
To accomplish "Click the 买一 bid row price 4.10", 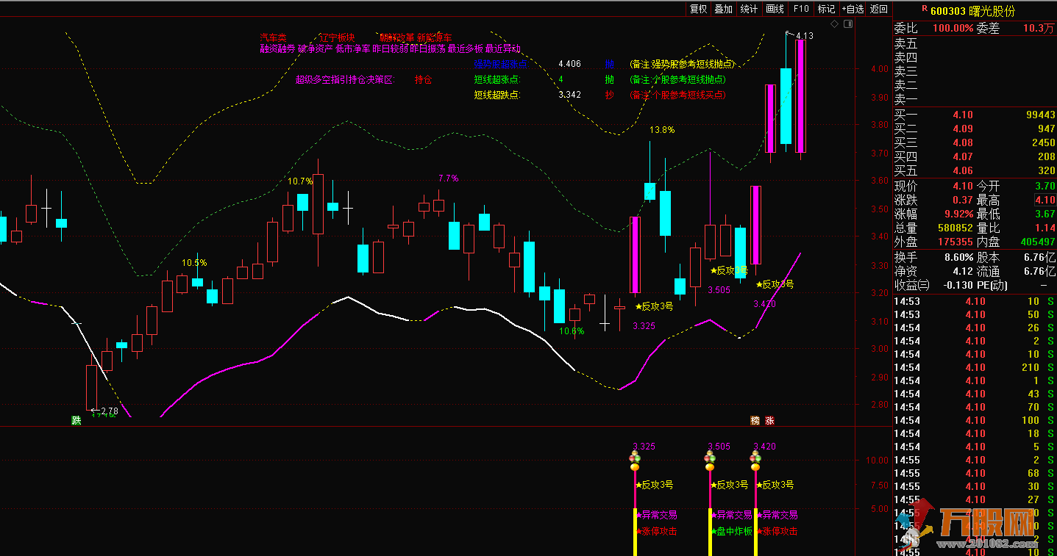I will coord(962,115).
